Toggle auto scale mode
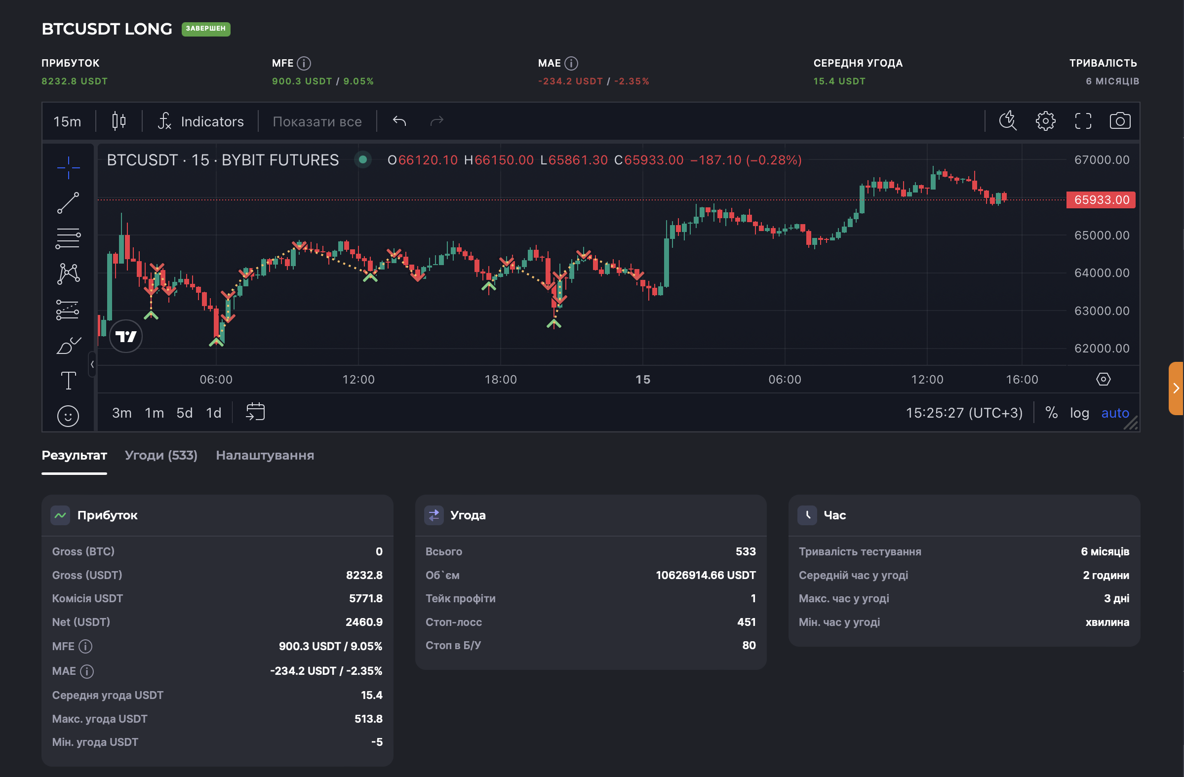Screen dimensions: 1184x777 pyautogui.click(x=1115, y=412)
